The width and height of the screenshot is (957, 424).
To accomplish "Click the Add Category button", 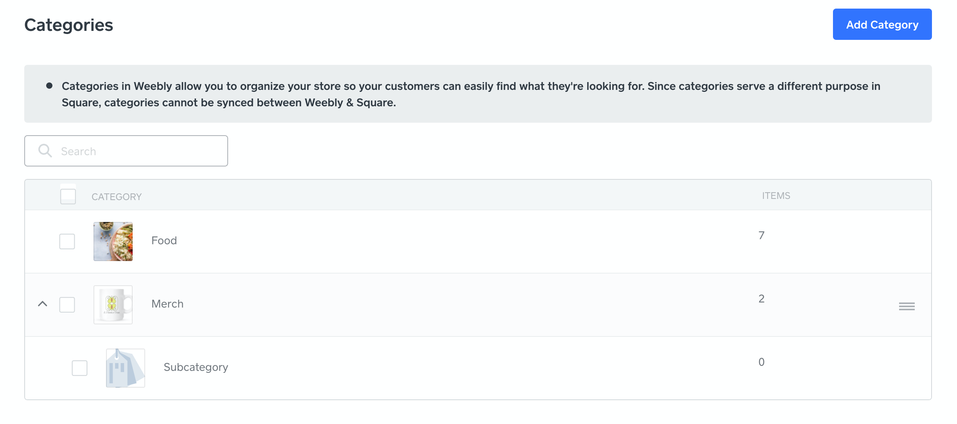I will point(882,24).
